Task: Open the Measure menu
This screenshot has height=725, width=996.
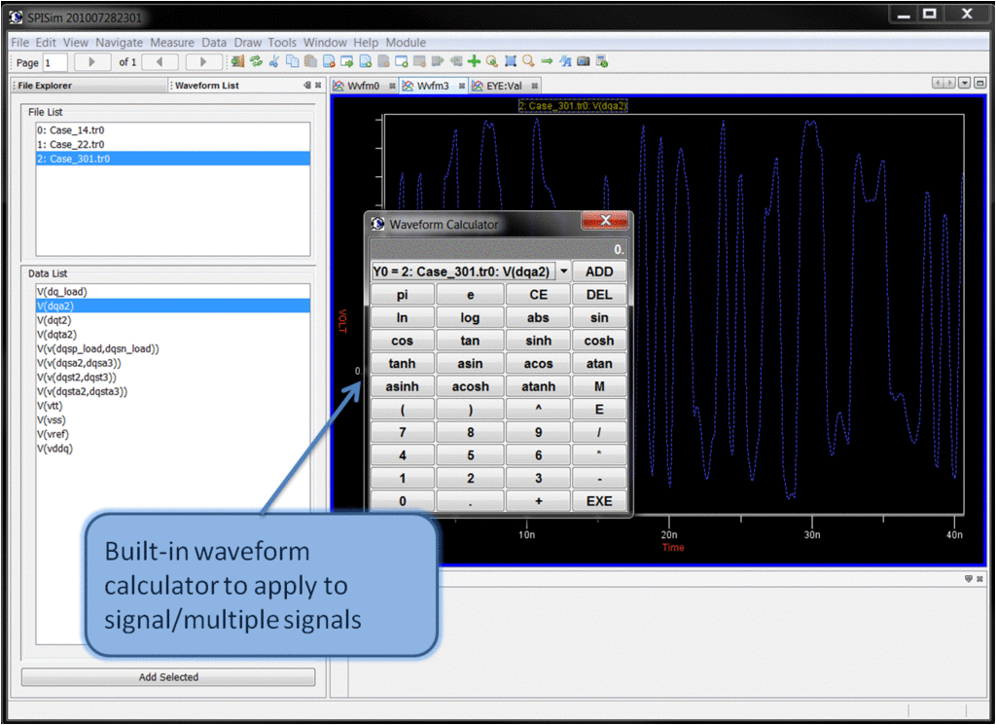Action: pos(172,43)
